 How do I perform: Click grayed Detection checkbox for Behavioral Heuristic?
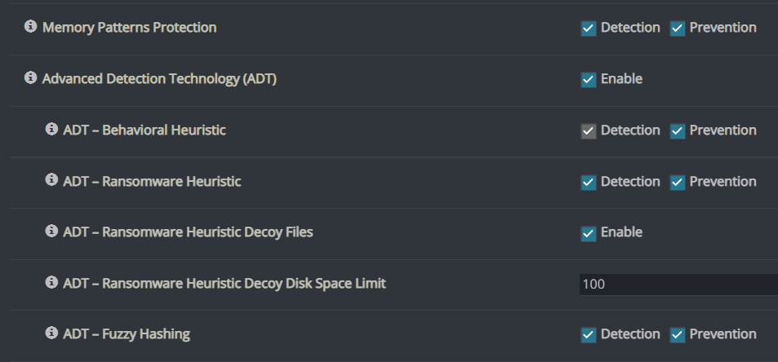(x=589, y=131)
